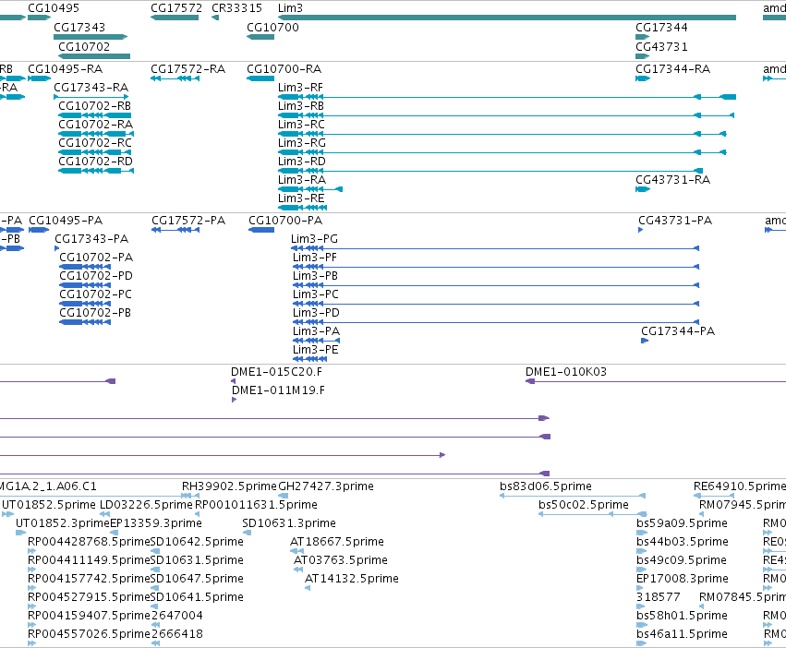Select the AT03763.5prime EST label

pos(341,560)
